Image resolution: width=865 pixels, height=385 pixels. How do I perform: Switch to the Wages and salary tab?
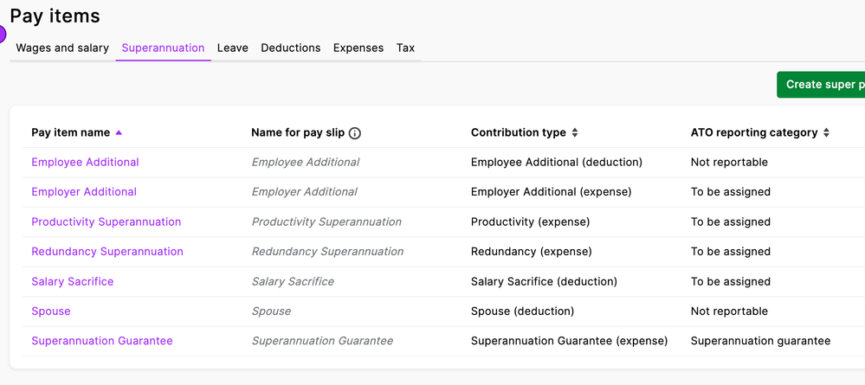(x=62, y=48)
